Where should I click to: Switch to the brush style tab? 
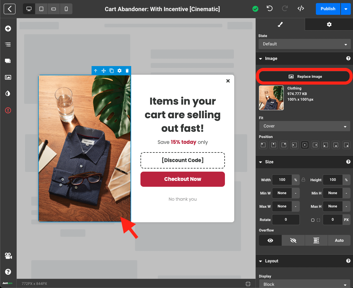(x=280, y=24)
